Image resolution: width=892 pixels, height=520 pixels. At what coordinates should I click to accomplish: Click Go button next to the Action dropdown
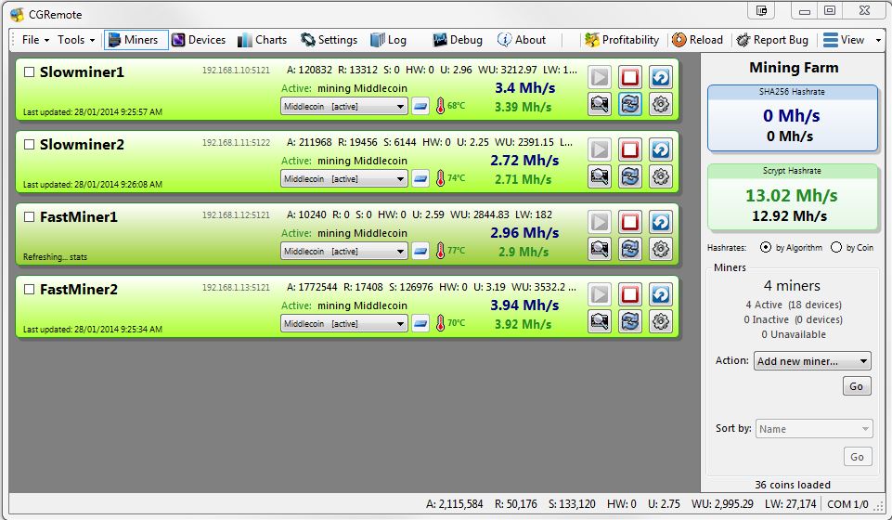coord(856,386)
